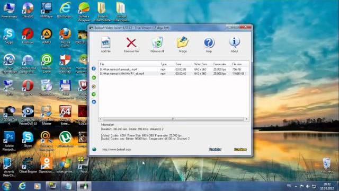The width and height of the screenshot is (339, 191).
Task: Click the 756 KB file size cell
Action: point(237,70)
